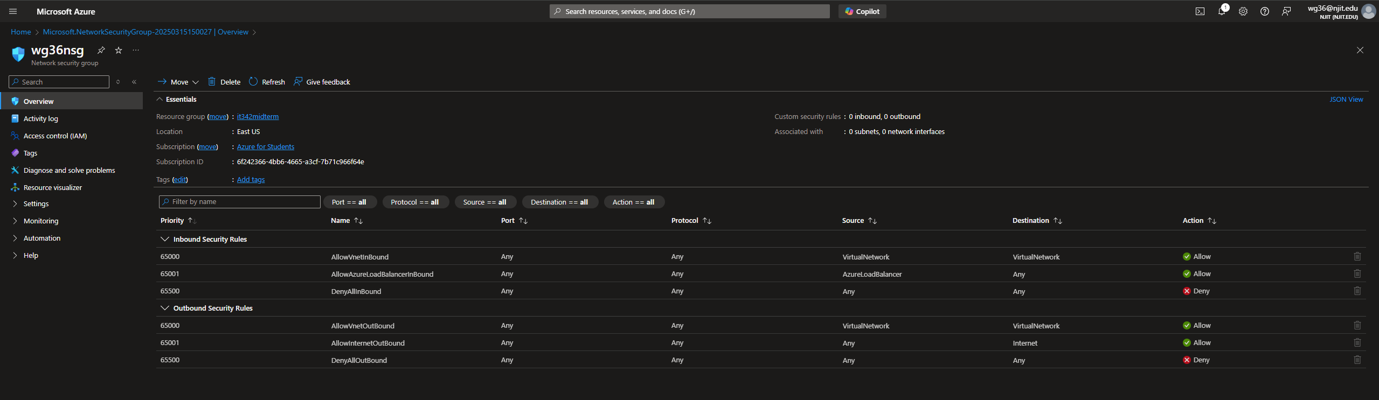
Task: Toggle the Port == all filter
Action: tap(349, 202)
